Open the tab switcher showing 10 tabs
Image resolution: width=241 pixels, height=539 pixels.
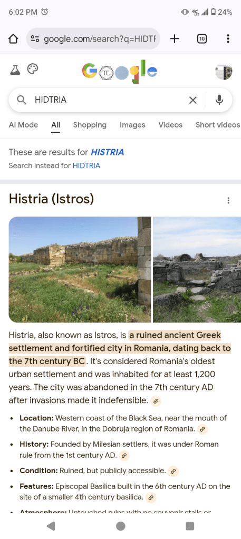click(202, 39)
